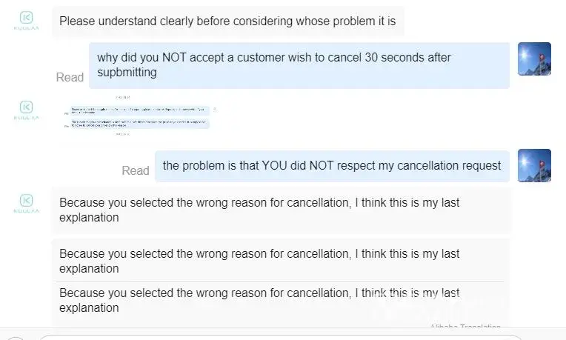This screenshot has width=566, height=340.
Task: Open user avatar beside 'why did you NOT accept'
Action: 534,59
